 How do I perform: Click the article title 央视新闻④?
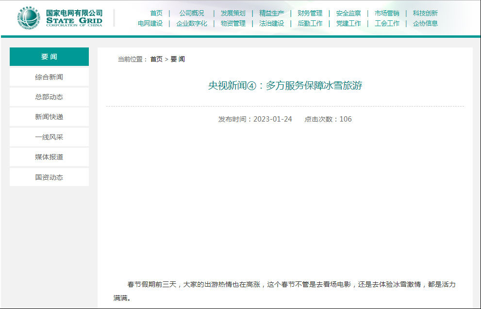pyautogui.click(x=285, y=86)
